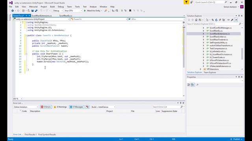This screenshot has width=252, height=141.
Task: Switch to ScrollRectExtensions.cs tab
Action: tap(42, 16)
